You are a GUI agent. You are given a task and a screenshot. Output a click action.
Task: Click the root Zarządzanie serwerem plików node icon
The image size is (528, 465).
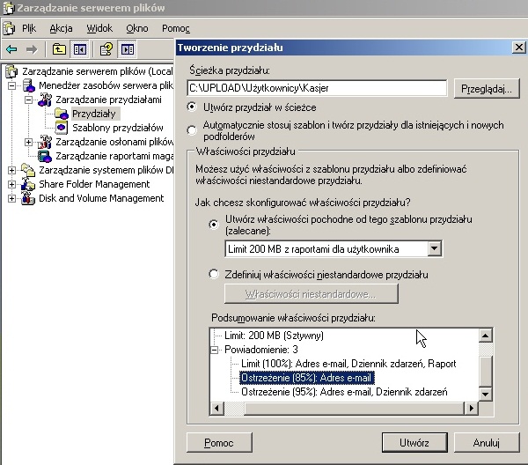(x=11, y=71)
